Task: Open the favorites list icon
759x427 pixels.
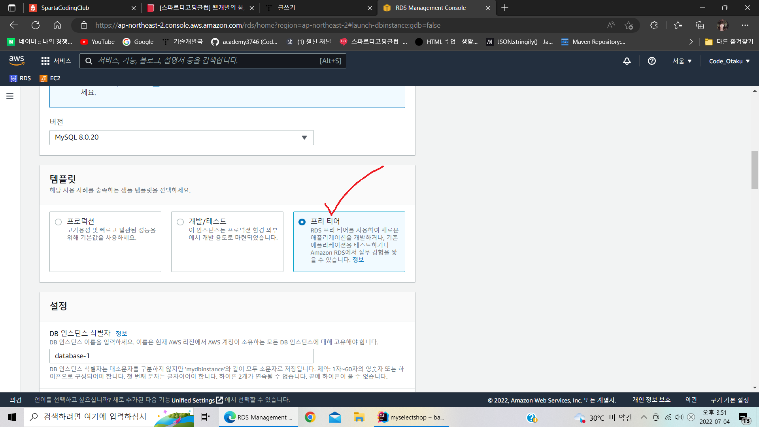Action: pyautogui.click(x=678, y=25)
